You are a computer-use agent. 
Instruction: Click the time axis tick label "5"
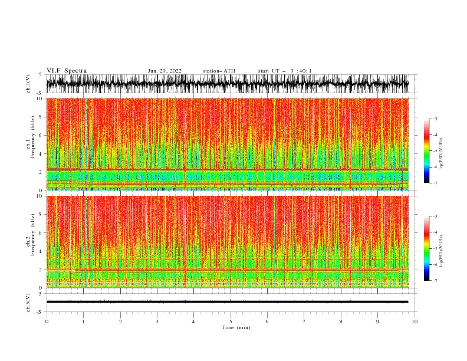[x=231, y=321]
